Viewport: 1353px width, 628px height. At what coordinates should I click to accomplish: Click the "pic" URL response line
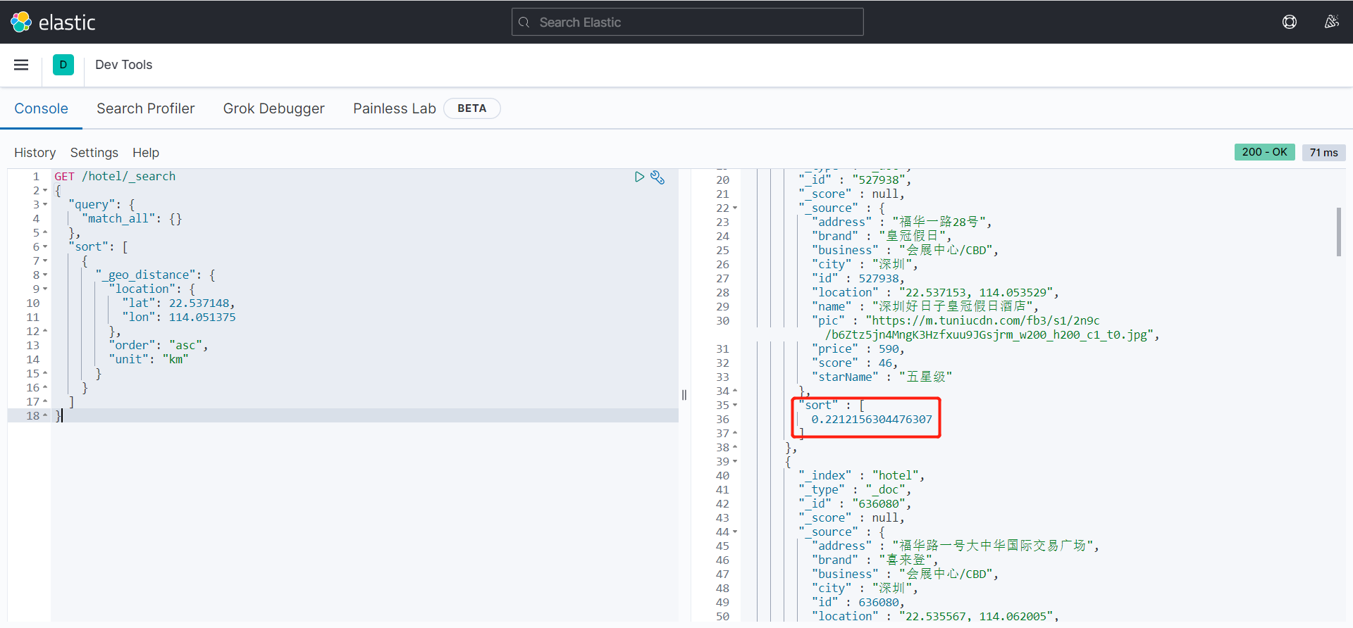click(986, 328)
